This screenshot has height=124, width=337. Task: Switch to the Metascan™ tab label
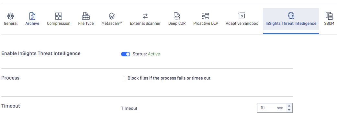(x=112, y=24)
